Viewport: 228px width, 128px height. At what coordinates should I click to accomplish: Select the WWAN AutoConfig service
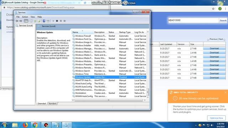tap(109, 96)
